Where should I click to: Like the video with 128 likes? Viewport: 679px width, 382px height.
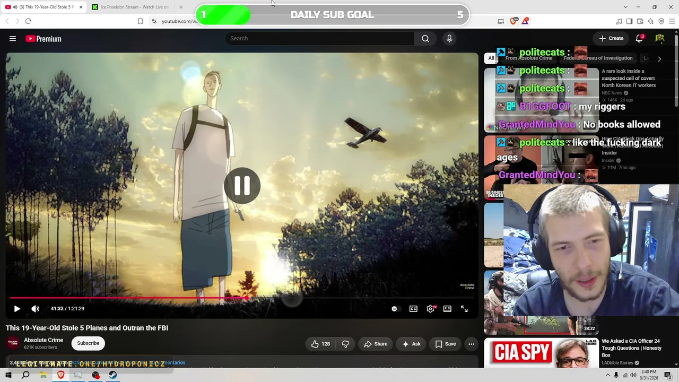[321, 344]
